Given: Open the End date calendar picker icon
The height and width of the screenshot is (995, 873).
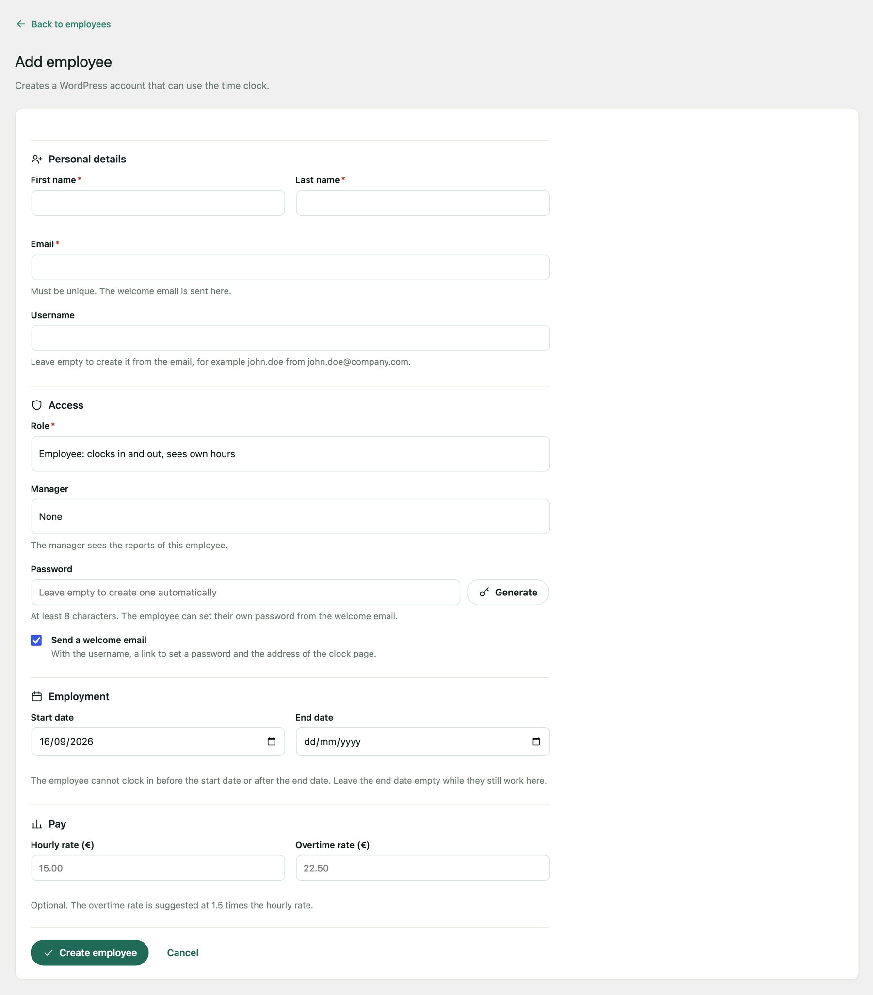Looking at the screenshot, I should coord(536,741).
